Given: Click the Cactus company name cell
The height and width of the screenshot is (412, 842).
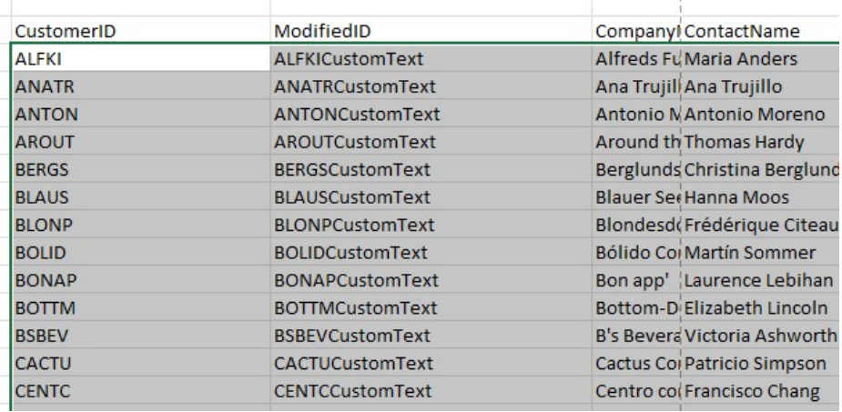Looking at the screenshot, I should point(636,364).
